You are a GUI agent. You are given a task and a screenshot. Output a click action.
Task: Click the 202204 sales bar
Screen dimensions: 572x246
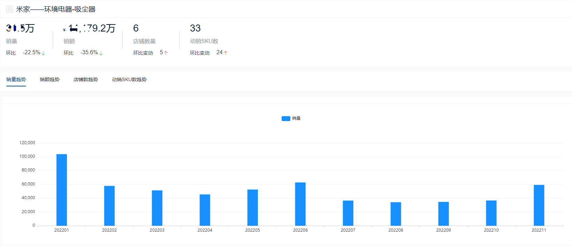[x=205, y=210]
